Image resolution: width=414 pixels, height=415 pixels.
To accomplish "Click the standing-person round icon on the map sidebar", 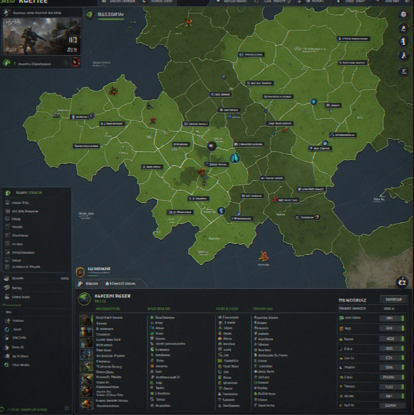I will [403, 41].
